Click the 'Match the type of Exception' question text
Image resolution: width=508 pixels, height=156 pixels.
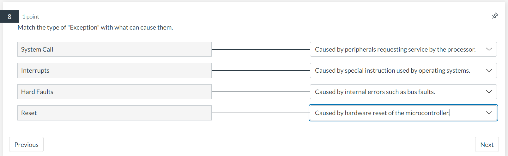[x=95, y=27]
